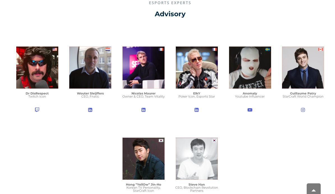The image size is (335, 194).
Task: Click Steve Han's black-and-white photo
Action: 197,158
